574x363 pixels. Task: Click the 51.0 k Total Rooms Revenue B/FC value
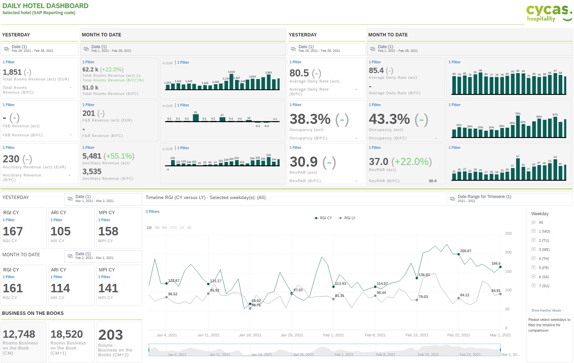pos(90,88)
